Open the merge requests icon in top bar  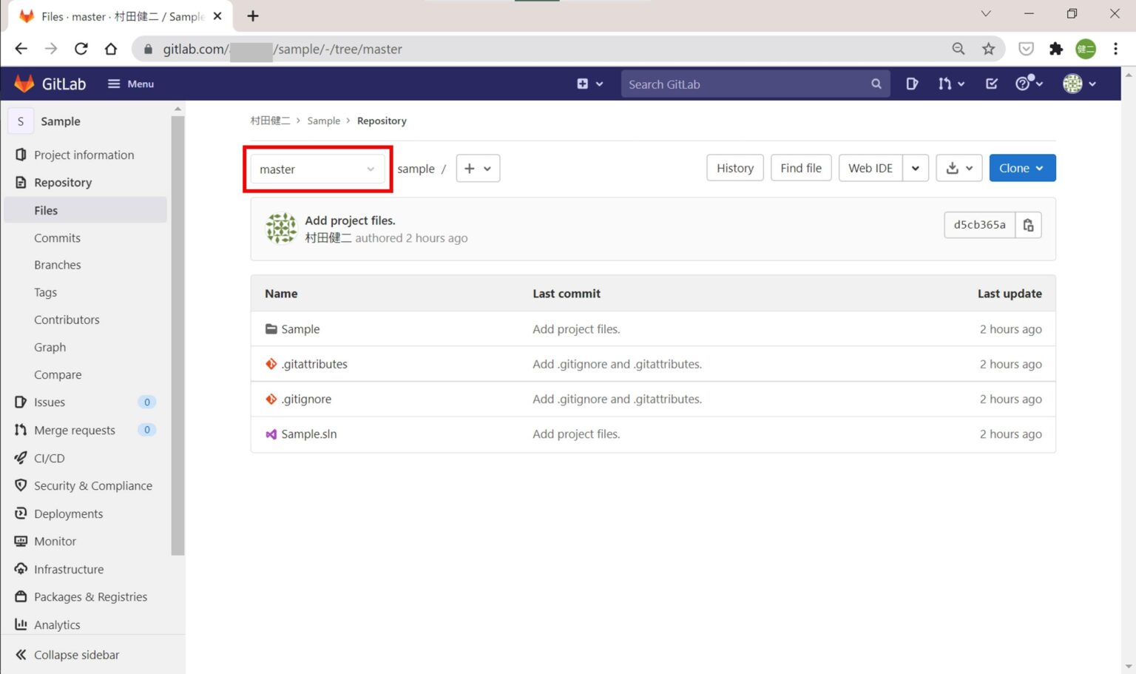pyautogui.click(x=947, y=84)
